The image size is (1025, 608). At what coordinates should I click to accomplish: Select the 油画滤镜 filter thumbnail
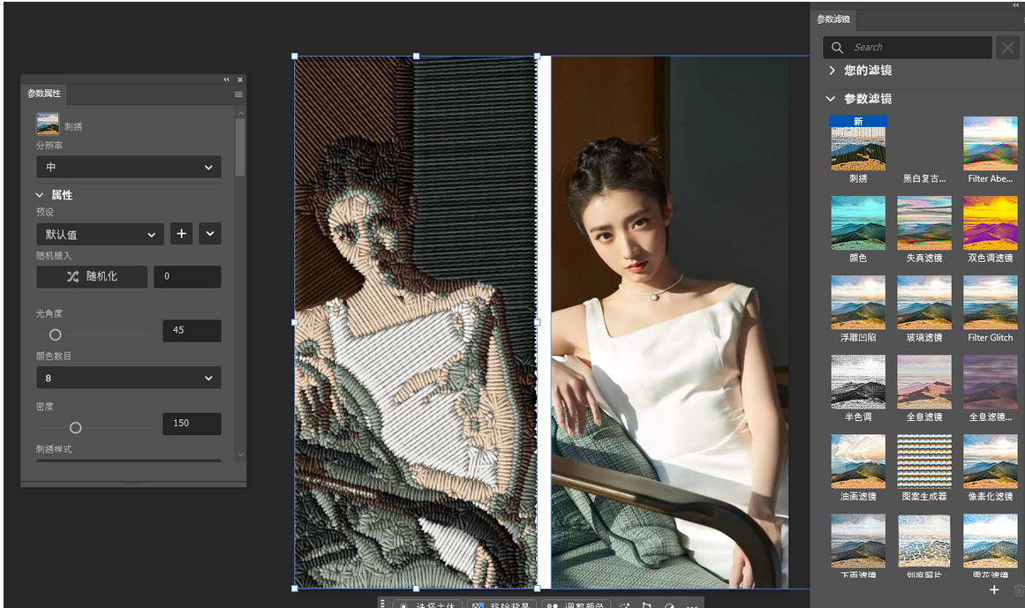click(x=857, y=469)
